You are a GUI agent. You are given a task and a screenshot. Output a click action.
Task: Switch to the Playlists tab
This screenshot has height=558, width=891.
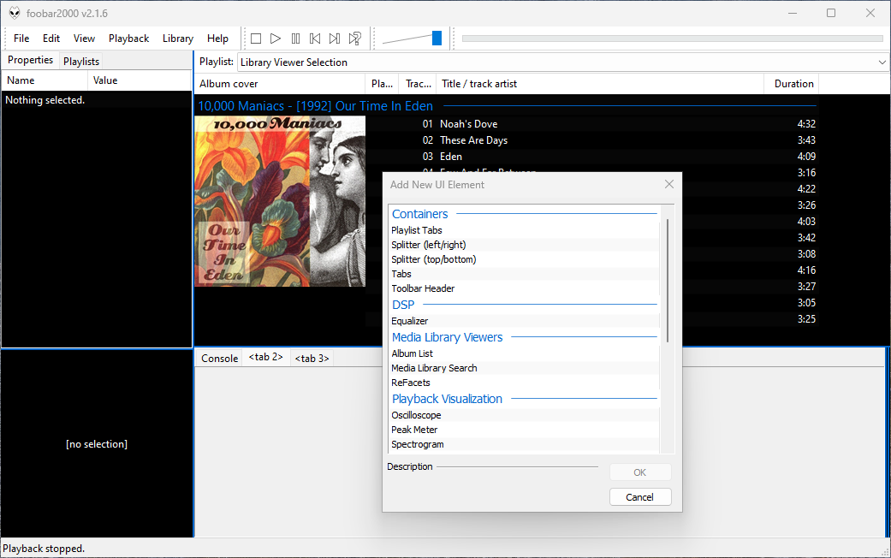(81, 62)
